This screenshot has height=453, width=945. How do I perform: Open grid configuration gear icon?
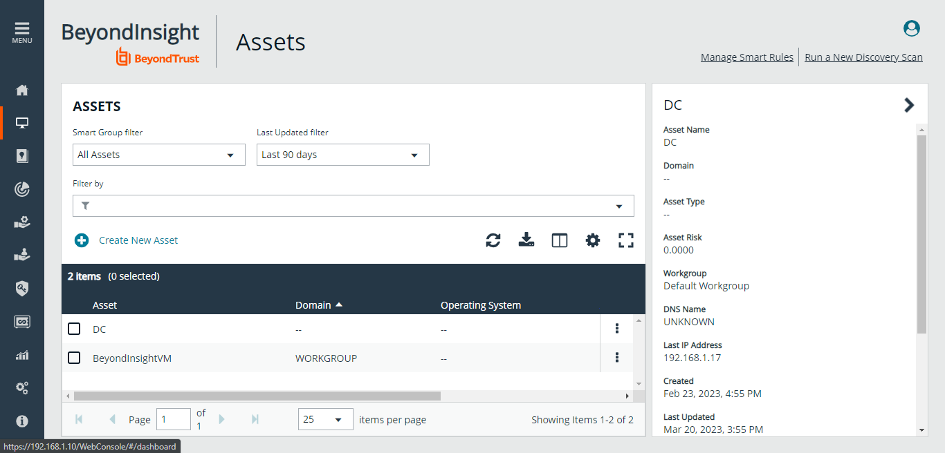(x=592, y=240)
